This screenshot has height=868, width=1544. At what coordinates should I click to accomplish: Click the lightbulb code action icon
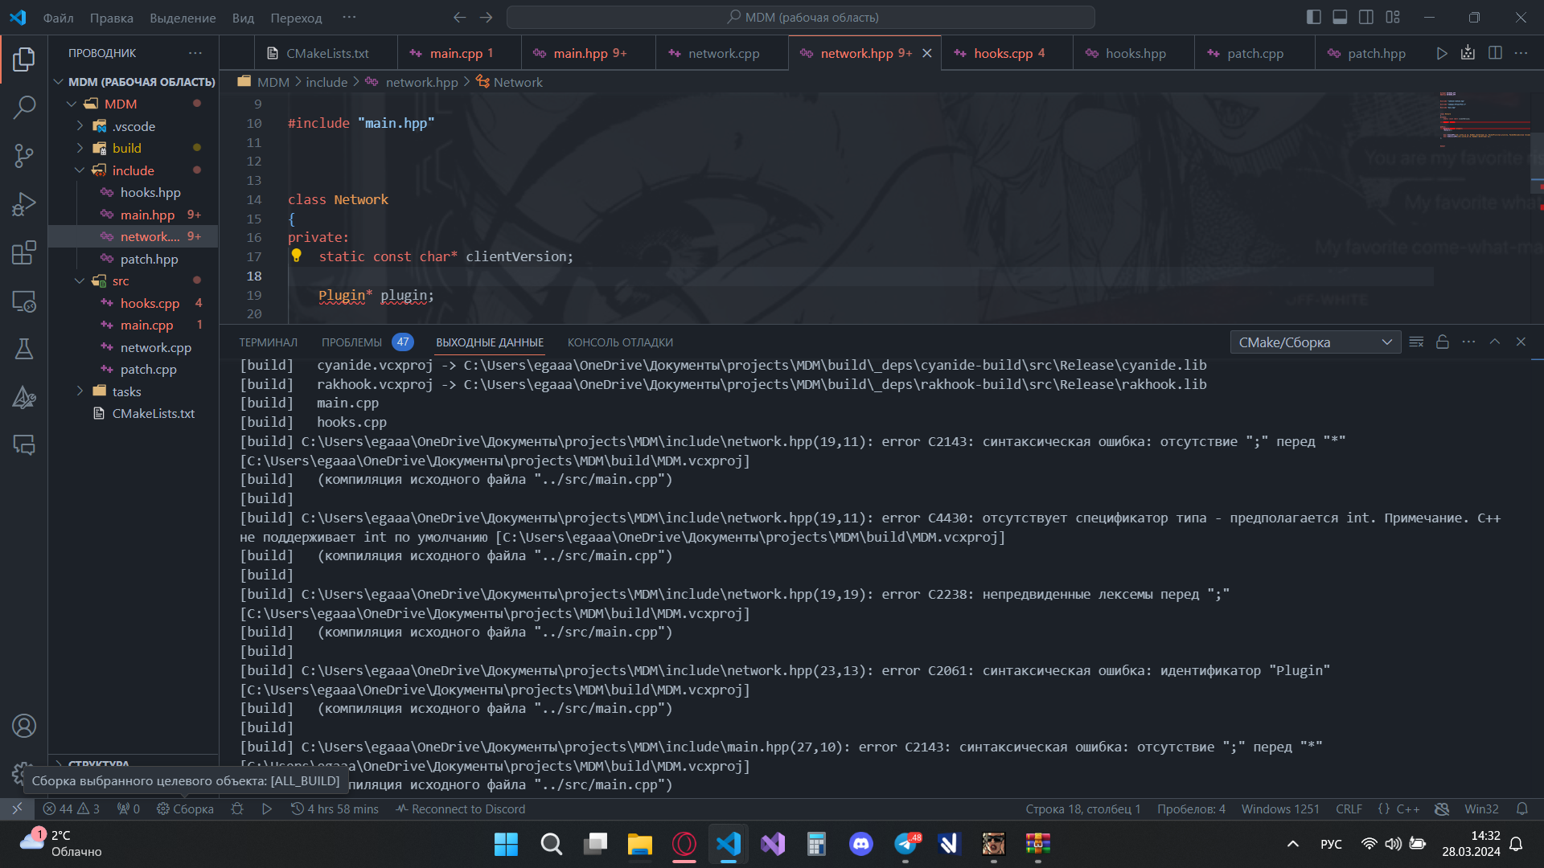point(296,256)
